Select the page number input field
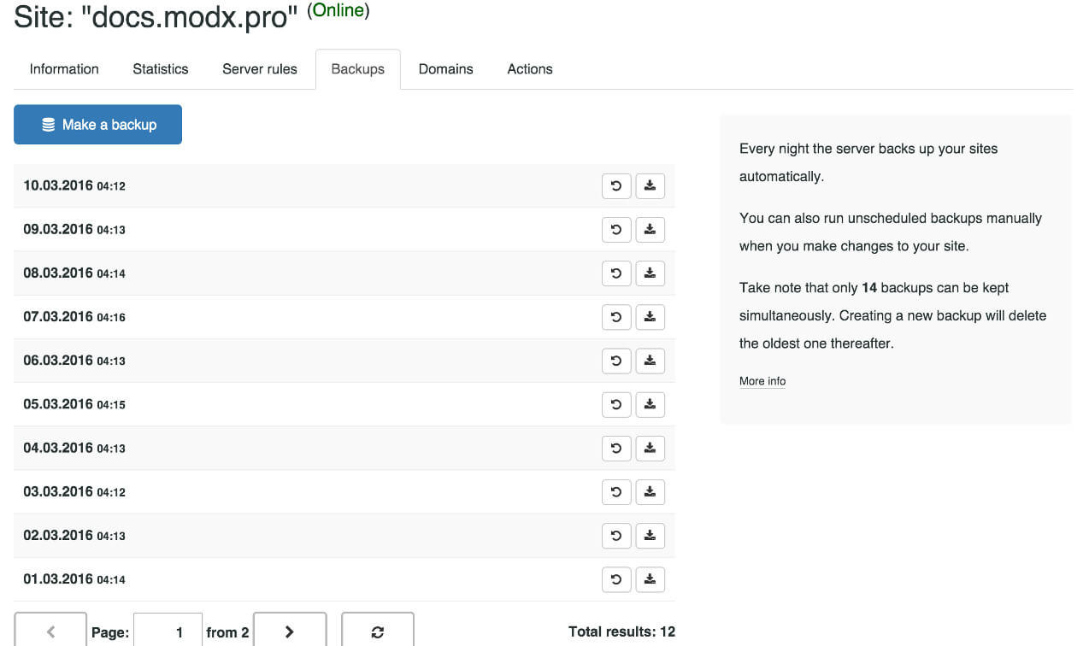The width and height of the screenshot is (1089, 646). point(168,631)
